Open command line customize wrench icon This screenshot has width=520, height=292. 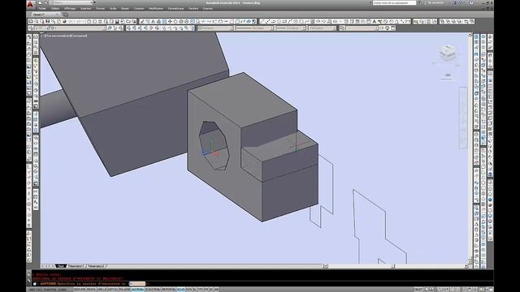click(x=28, y=280)
